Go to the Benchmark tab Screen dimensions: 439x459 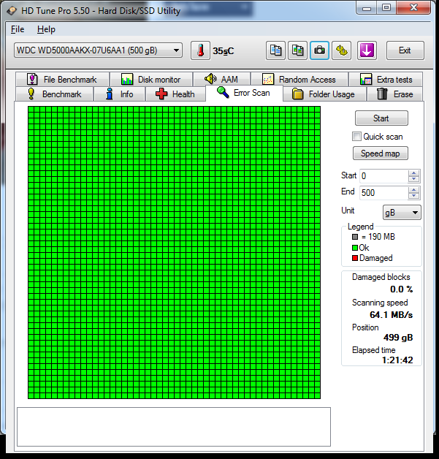point(54,94)
